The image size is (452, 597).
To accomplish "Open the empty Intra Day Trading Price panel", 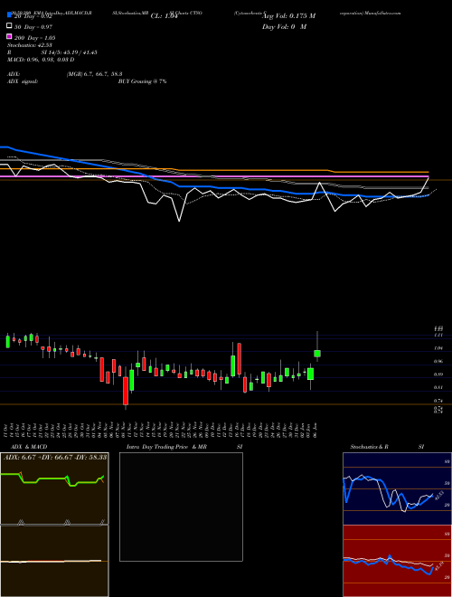I will (181, 507).
